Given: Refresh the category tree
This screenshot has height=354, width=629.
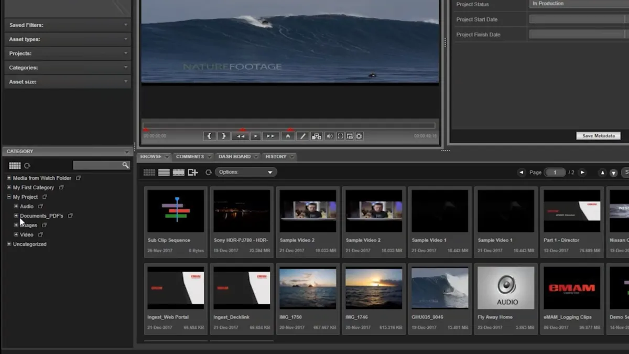Looking at the screenshot, I should (x=27, y=166).
